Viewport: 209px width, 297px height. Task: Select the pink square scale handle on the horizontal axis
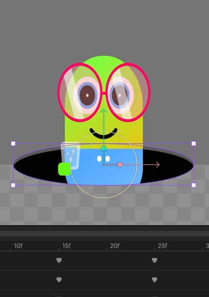tap(120, 165)
